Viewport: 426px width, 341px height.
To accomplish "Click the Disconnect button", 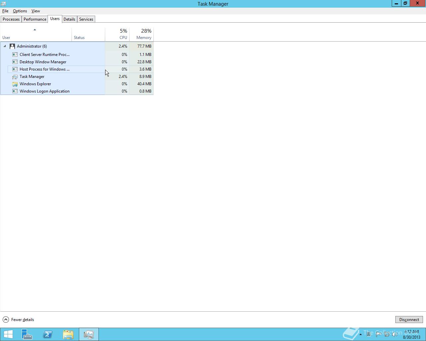I will click(409, 320).
